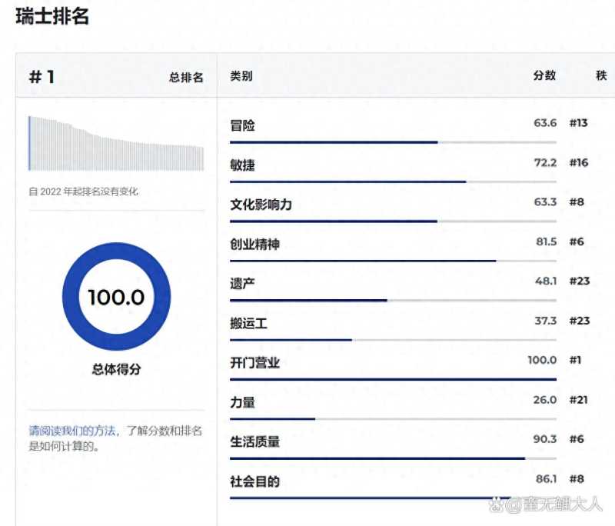This screenshot has height=526, width=615.
Task: Click the '秩' rank column header
Action: point(600,75)
